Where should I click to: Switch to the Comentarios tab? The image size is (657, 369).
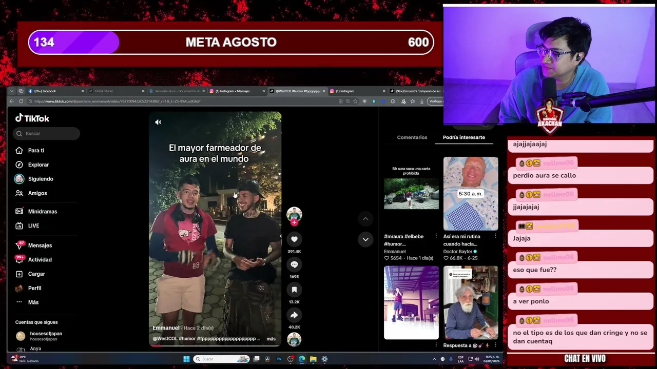(x=412, y=137)
